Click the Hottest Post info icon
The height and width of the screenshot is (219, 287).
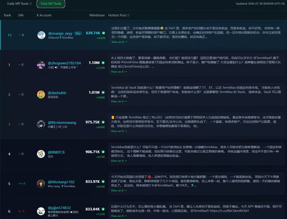(x=128, y=15)
